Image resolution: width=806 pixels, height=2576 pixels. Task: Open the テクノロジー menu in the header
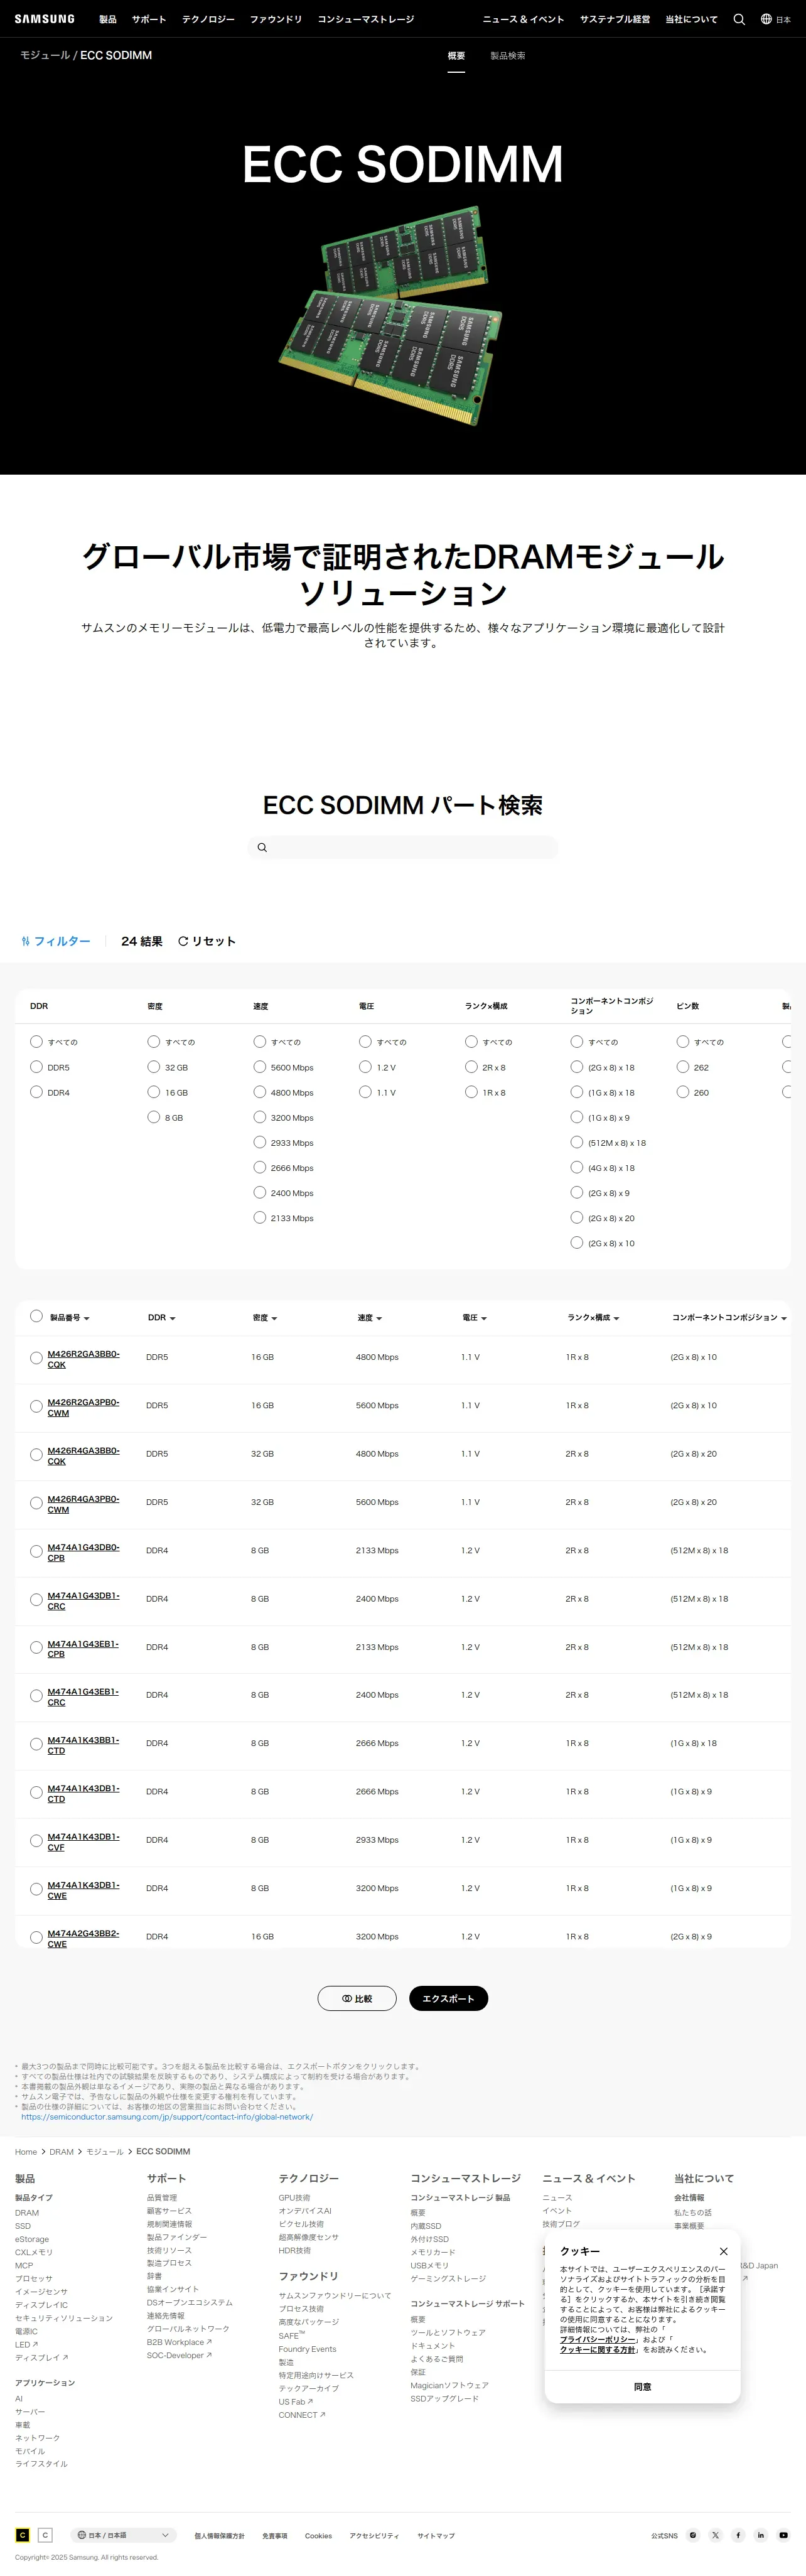[208, 19]
